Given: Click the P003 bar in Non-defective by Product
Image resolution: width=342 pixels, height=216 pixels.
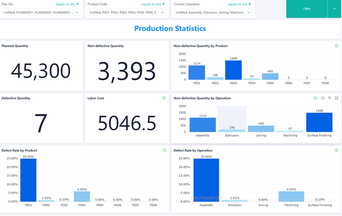Looking at the screenshot, I should [234, 70].
